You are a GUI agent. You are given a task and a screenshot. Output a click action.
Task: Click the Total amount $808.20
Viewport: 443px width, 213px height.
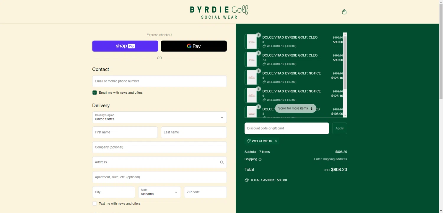pyautogui.click(x=339, y=170)
